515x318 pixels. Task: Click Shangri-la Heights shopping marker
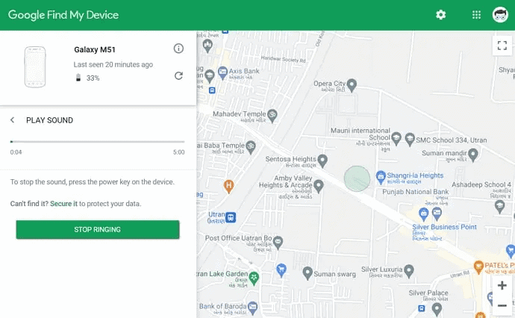click(x=381, y=178)
